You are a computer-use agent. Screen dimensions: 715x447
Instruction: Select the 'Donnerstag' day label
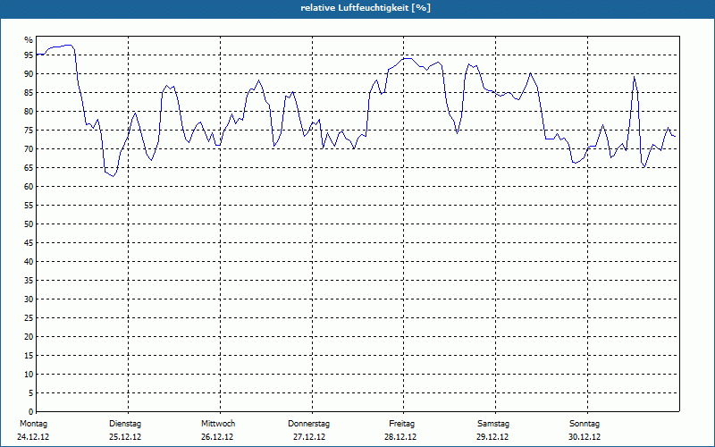pos(308,424)
